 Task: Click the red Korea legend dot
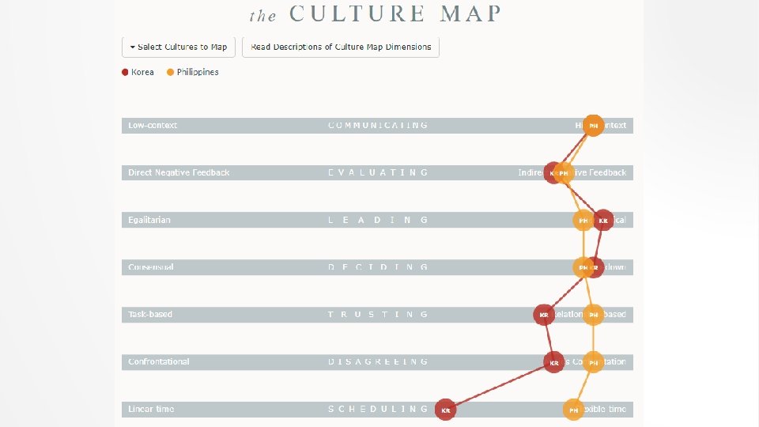coord(125,72)
